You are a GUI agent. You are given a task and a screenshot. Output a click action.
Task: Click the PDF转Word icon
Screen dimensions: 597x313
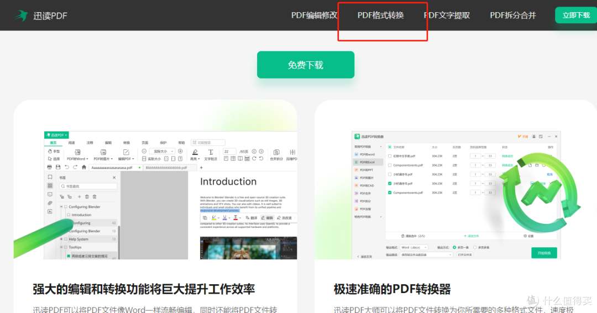pyautogui.click(x=77, y=152)
